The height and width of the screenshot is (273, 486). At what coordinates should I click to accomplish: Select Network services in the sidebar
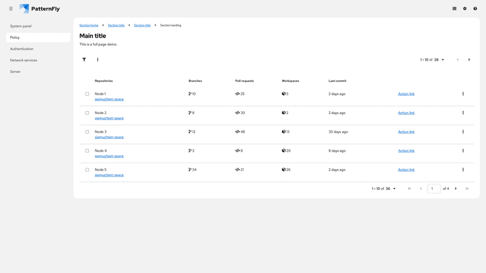tap(24, 60)
